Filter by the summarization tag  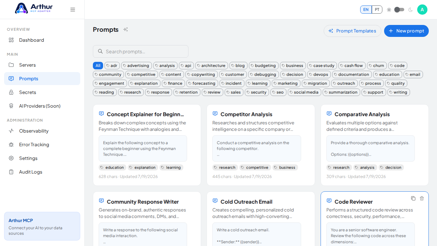tap(341, 92)
